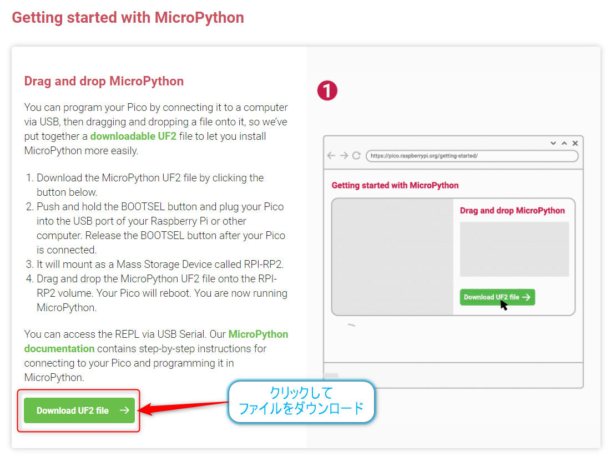Click the paragraph 'You can access the REPL via USB Serial'
The image size is (611, 457).
point(156,356)
